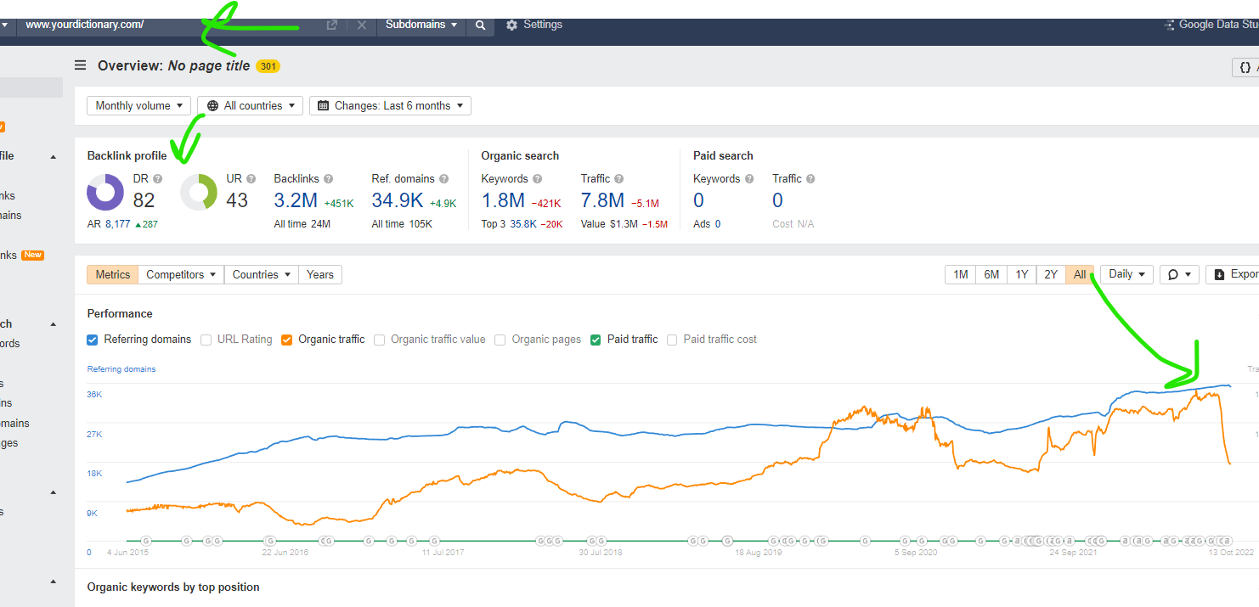
Task: Open the Settings gear icon
Action: (x=511, y=25)
